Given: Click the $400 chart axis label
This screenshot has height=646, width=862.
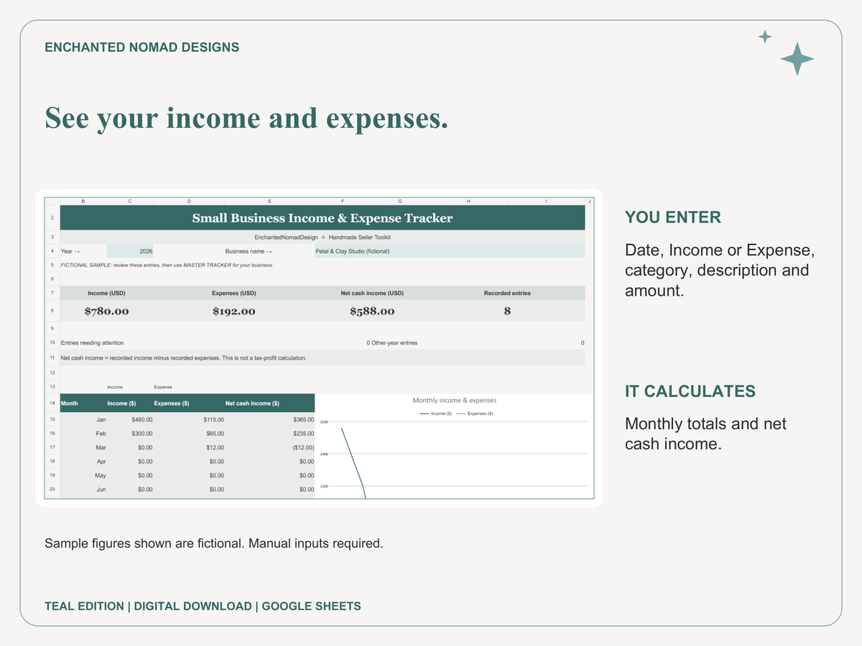Looking at the screenshot, I should 323,454.
